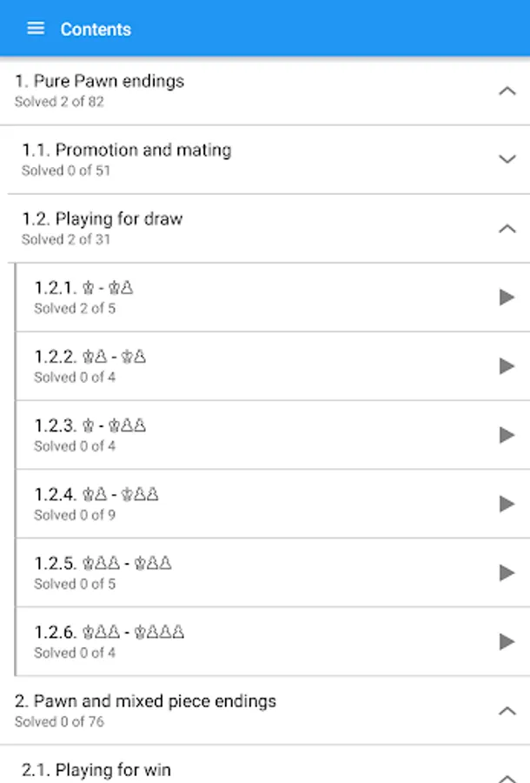
Task: Open the hamburger menu icon
Action: [x=36, y=29]
